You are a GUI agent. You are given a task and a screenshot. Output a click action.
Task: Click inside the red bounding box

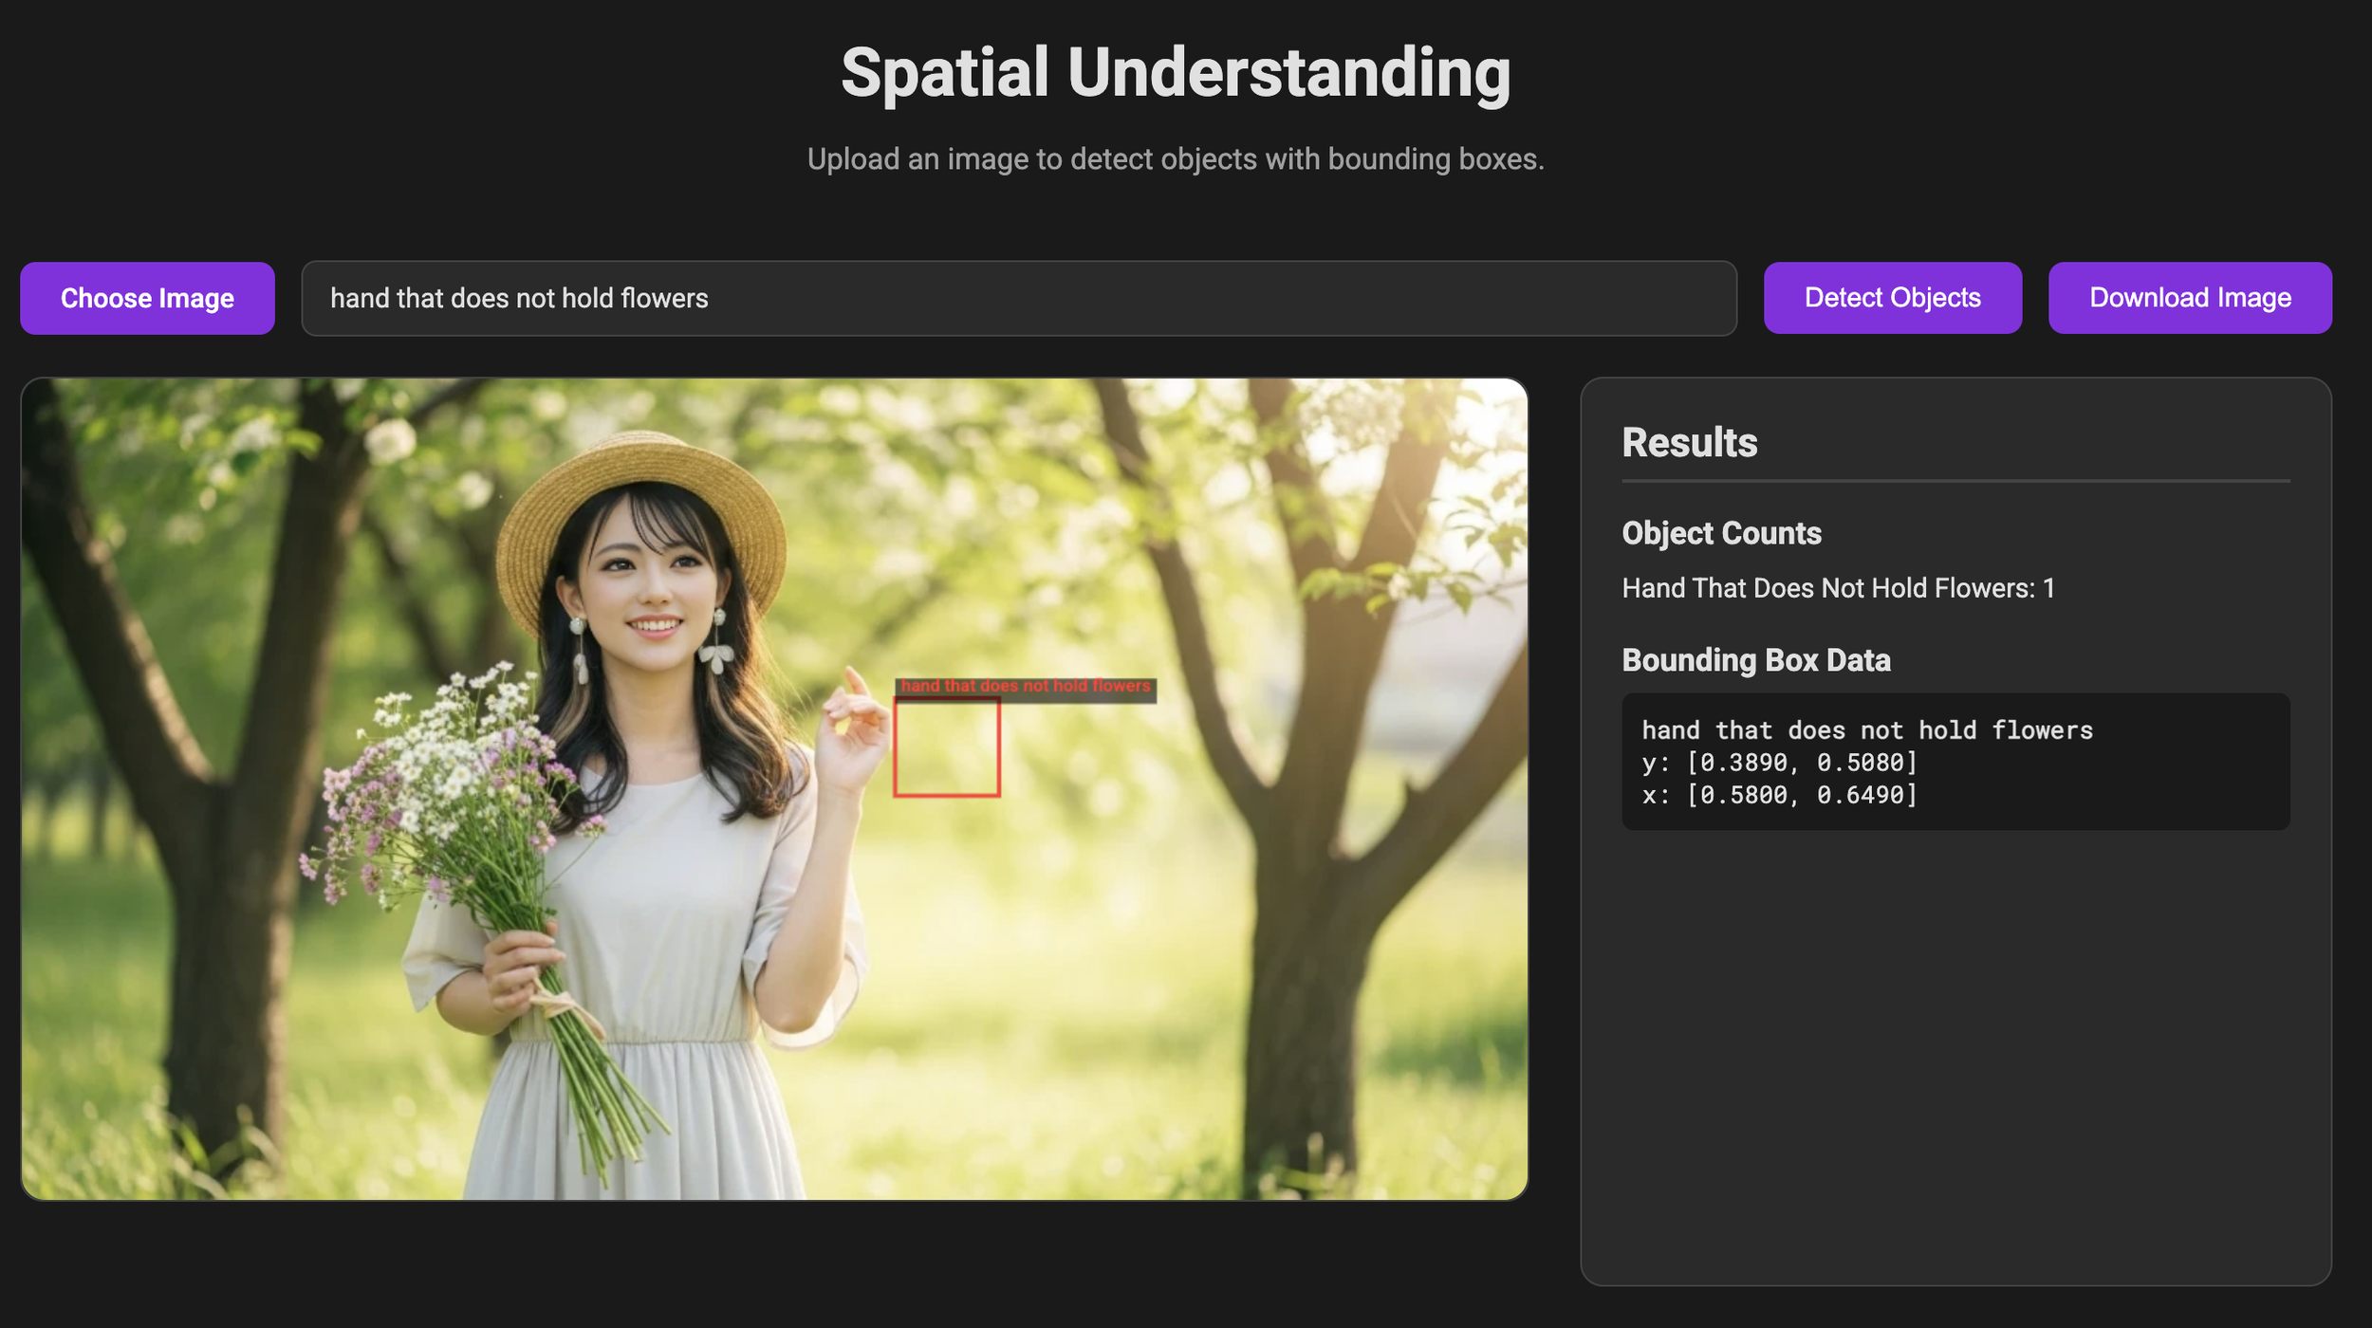(x=946, y=747)
